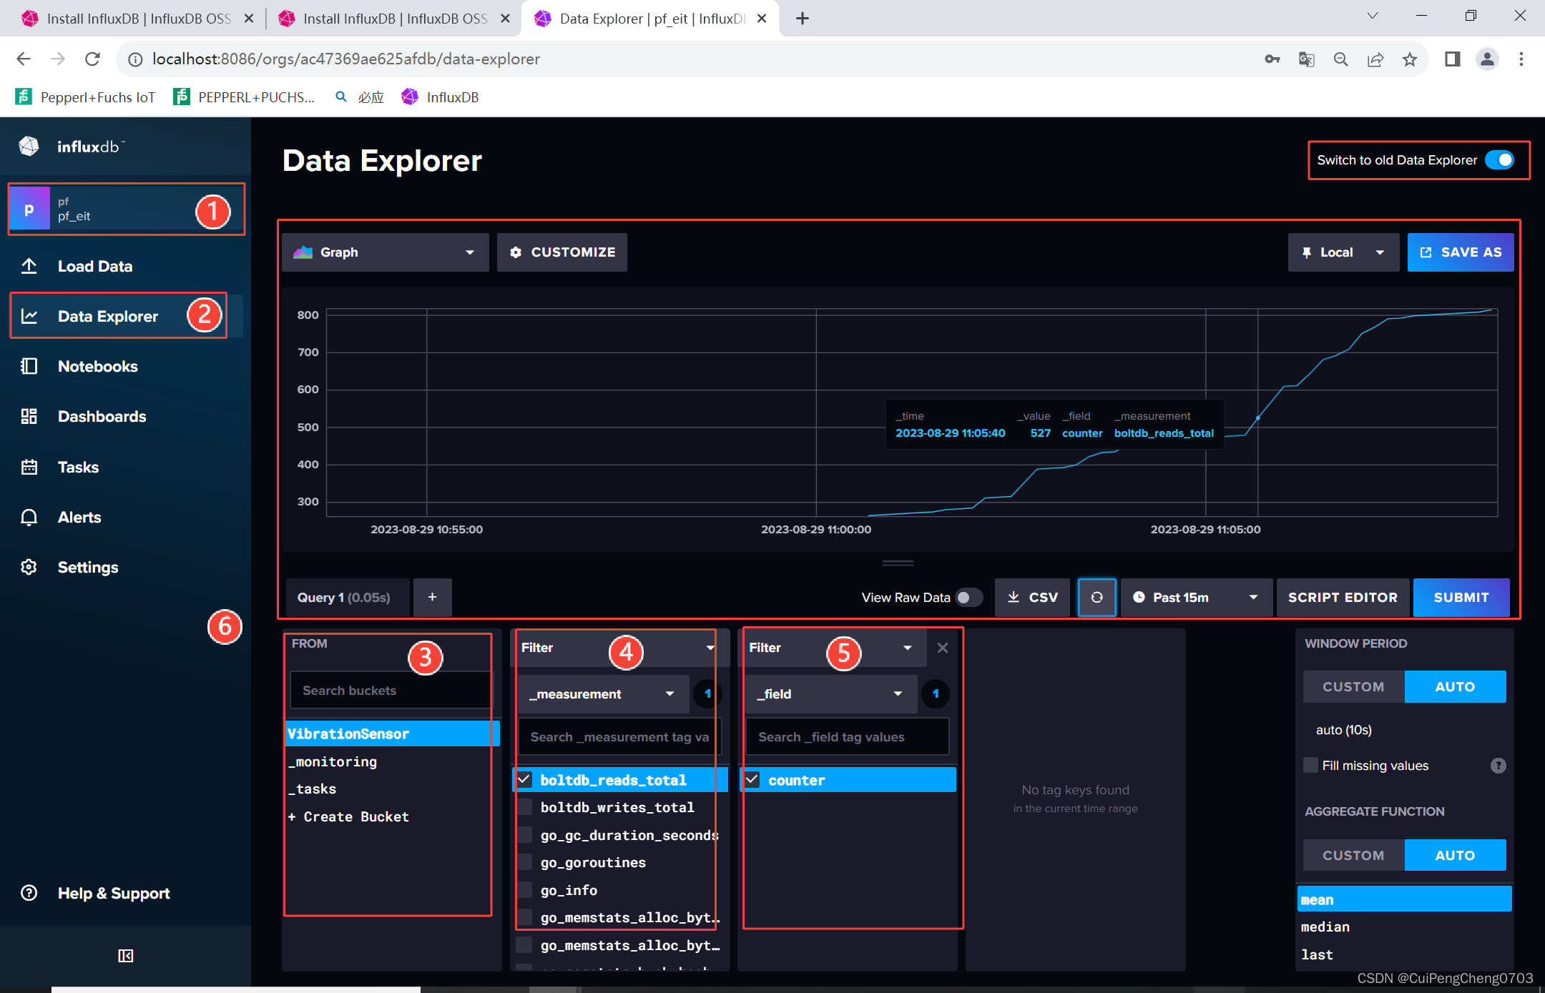This screenshot has width=1545, height=993.
Task: Open Settings gear icon in sidebar
Action: (29, 567)
